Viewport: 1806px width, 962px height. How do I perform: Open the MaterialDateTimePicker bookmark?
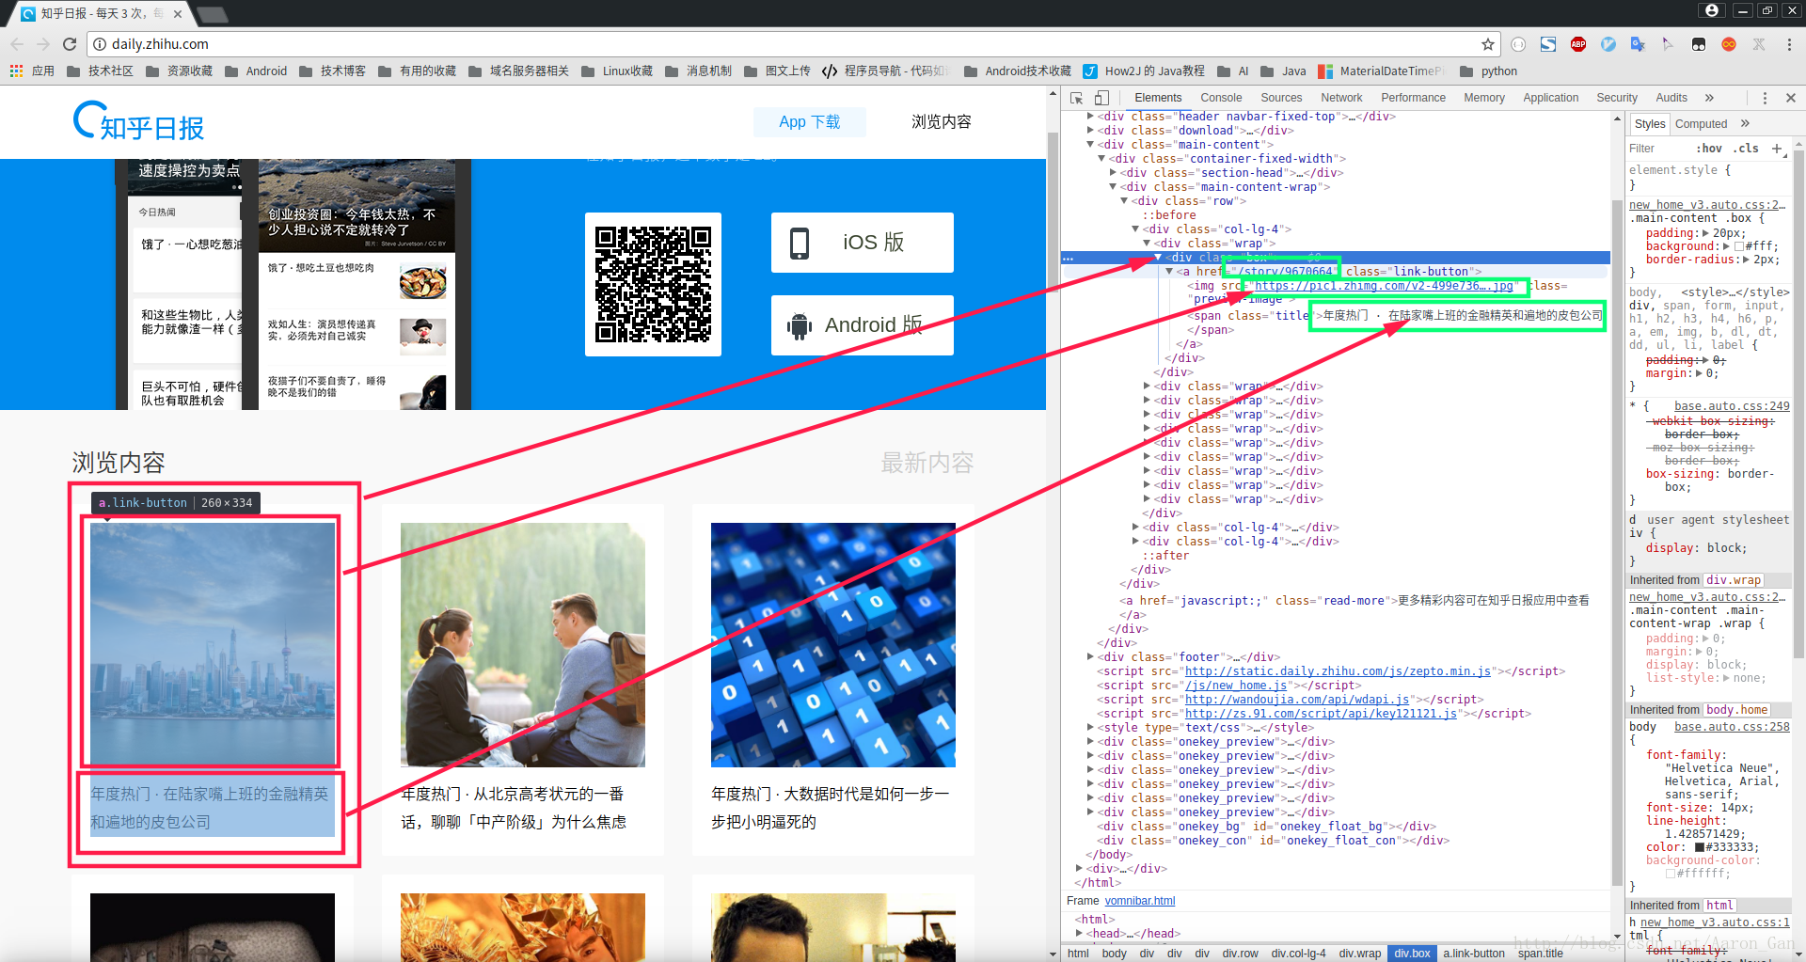(x=1382, y=71)
